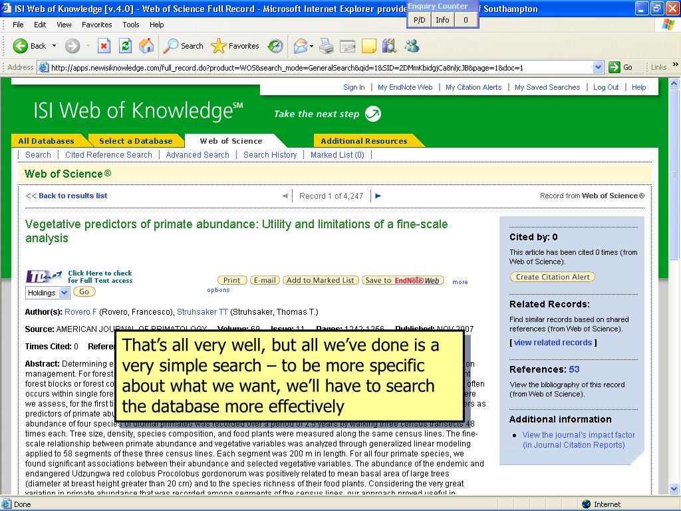
Task: Click view related records link
Action: [x=553, y=343]
